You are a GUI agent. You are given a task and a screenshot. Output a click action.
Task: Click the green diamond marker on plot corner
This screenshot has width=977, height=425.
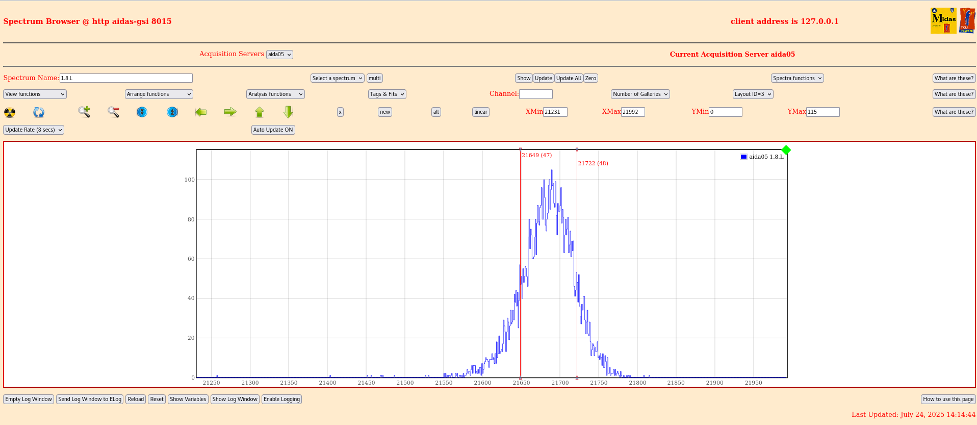click(x=786, y=150)
